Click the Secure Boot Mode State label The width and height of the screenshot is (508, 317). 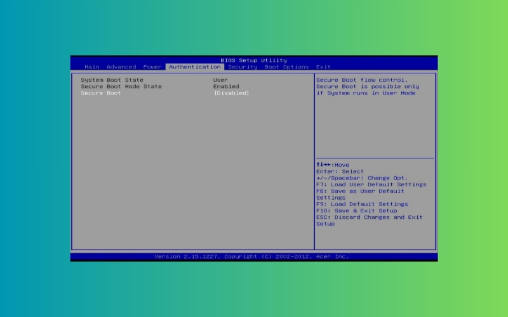(x=121, y=86)
